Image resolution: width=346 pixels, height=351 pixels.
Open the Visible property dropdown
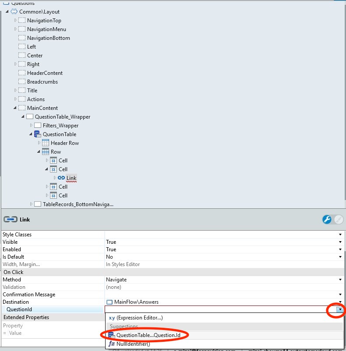pyautogui.click(x=340, y=242)
